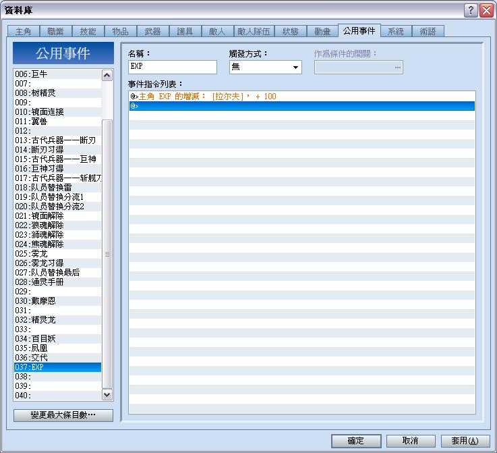The width and height of the screenshot is (497, 453).
Task: Click scroll down arrow of event list
Action: [x=107, y=395]
